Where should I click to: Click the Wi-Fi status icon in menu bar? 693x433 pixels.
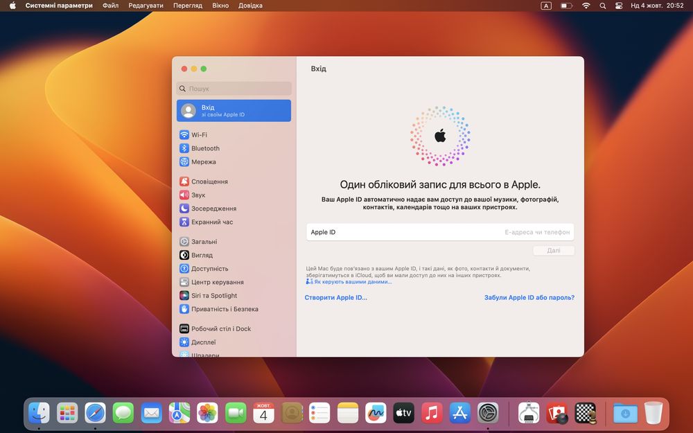click(586, 6)
